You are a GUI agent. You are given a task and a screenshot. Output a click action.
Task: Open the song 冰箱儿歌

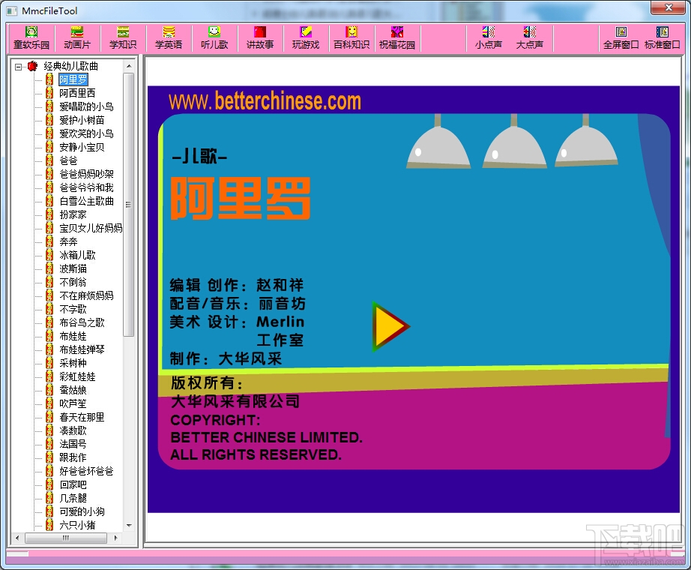pos(77,255)
